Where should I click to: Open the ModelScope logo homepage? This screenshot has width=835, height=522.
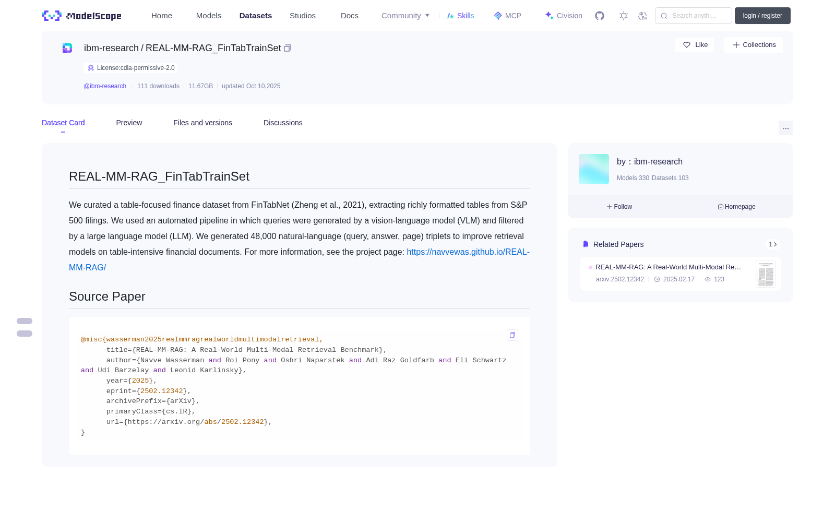(81, 16)
